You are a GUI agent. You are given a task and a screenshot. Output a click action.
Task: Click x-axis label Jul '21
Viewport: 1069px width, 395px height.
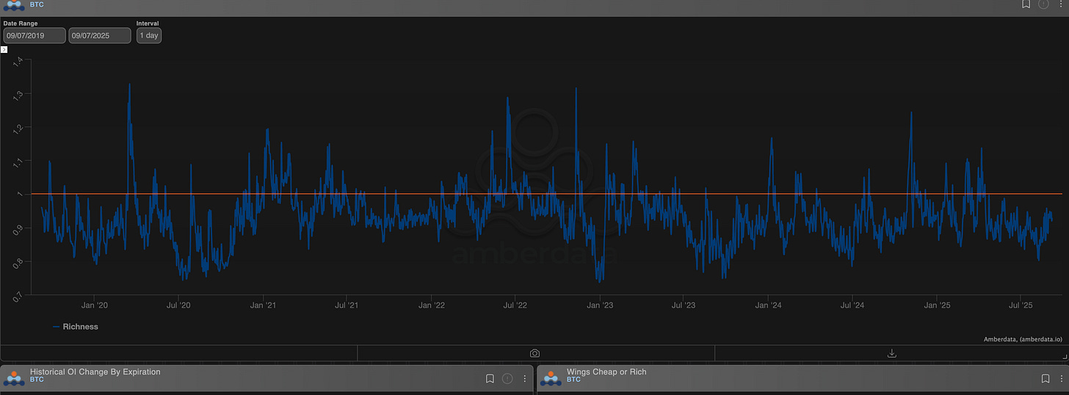[x=347, y=305]
